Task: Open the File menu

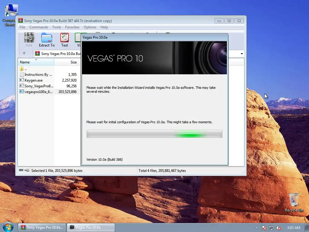Action: (22, 27)
